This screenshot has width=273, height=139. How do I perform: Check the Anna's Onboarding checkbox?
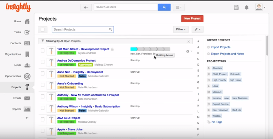pos(43,85)
